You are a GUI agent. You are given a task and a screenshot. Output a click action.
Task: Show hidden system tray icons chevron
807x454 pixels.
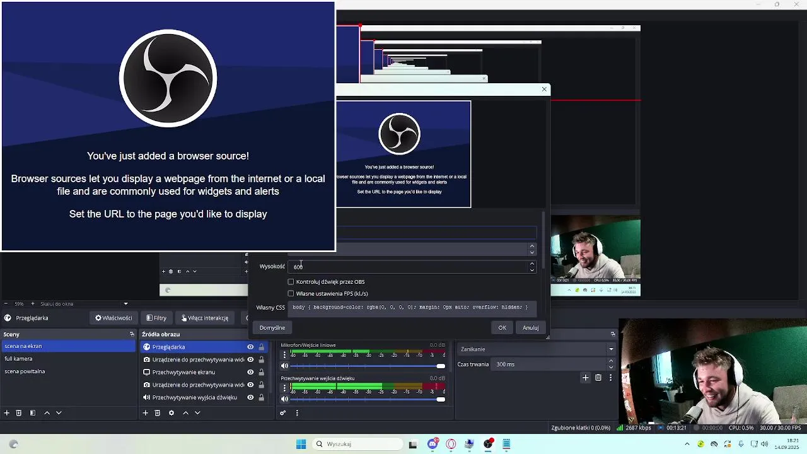click(687, 444)
